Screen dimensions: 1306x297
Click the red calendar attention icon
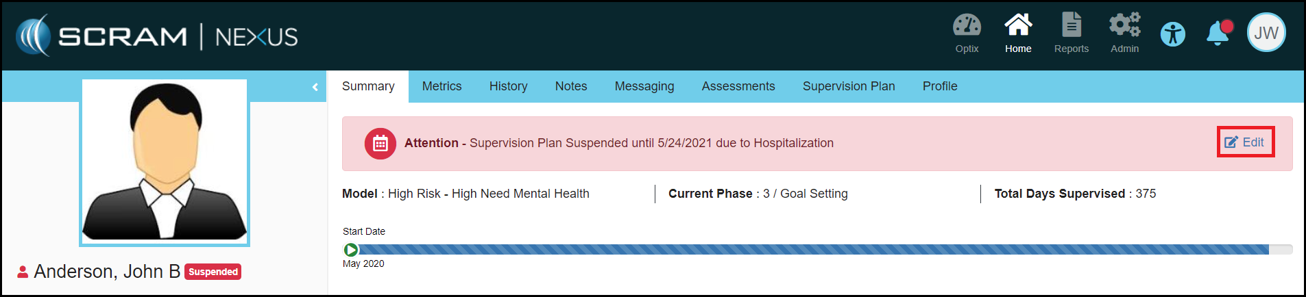(x=380, y=144)
